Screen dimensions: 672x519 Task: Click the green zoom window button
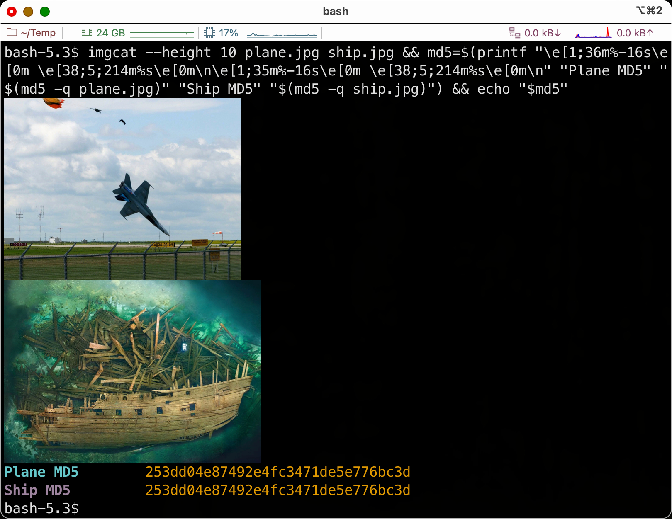45,12
